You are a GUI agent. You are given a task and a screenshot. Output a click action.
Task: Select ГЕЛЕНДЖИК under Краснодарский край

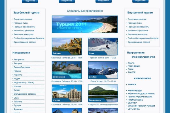coord(133,66)
